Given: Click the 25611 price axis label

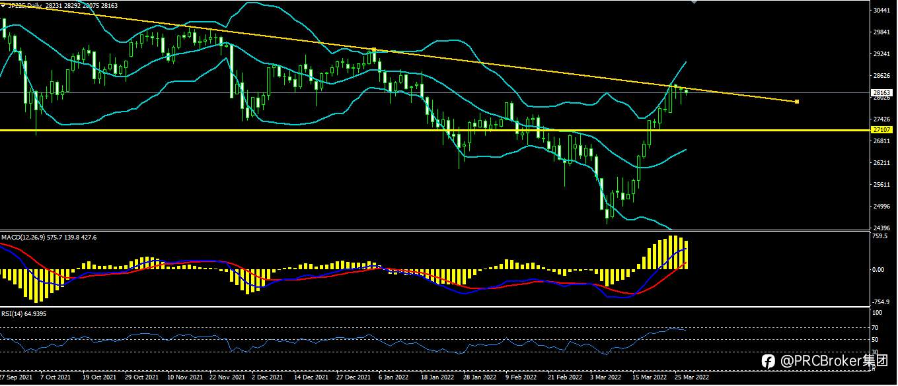Looking at the screenshot, I should click(x=881, y=185).
